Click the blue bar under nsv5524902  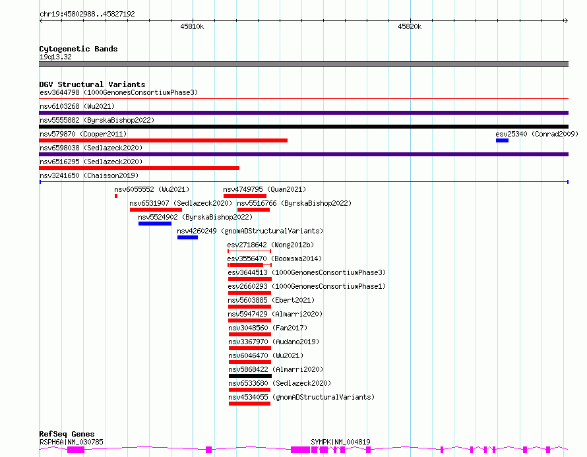click(x=155, y=224)
